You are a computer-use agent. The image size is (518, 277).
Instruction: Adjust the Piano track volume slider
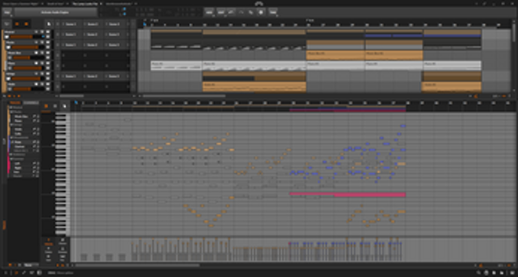click(28, 68)
